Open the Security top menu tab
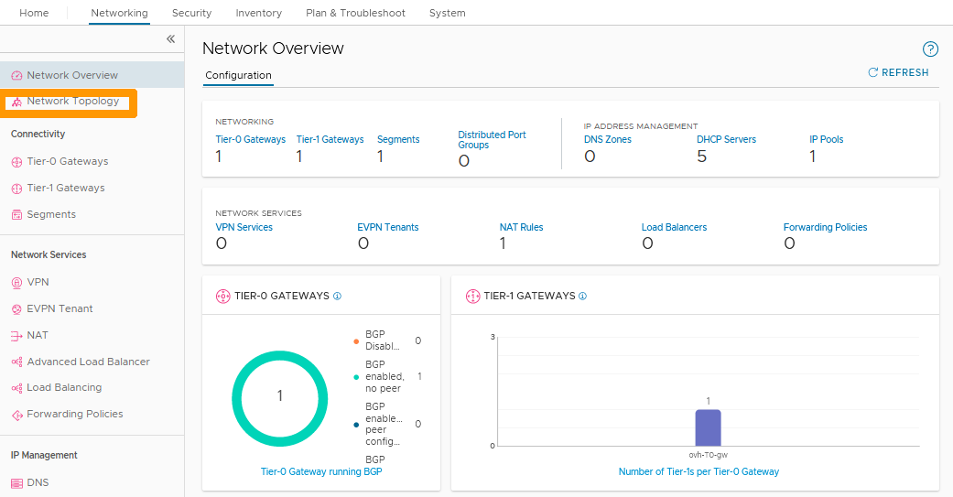This screenshot has height=497, width=953. click(191, 13)
